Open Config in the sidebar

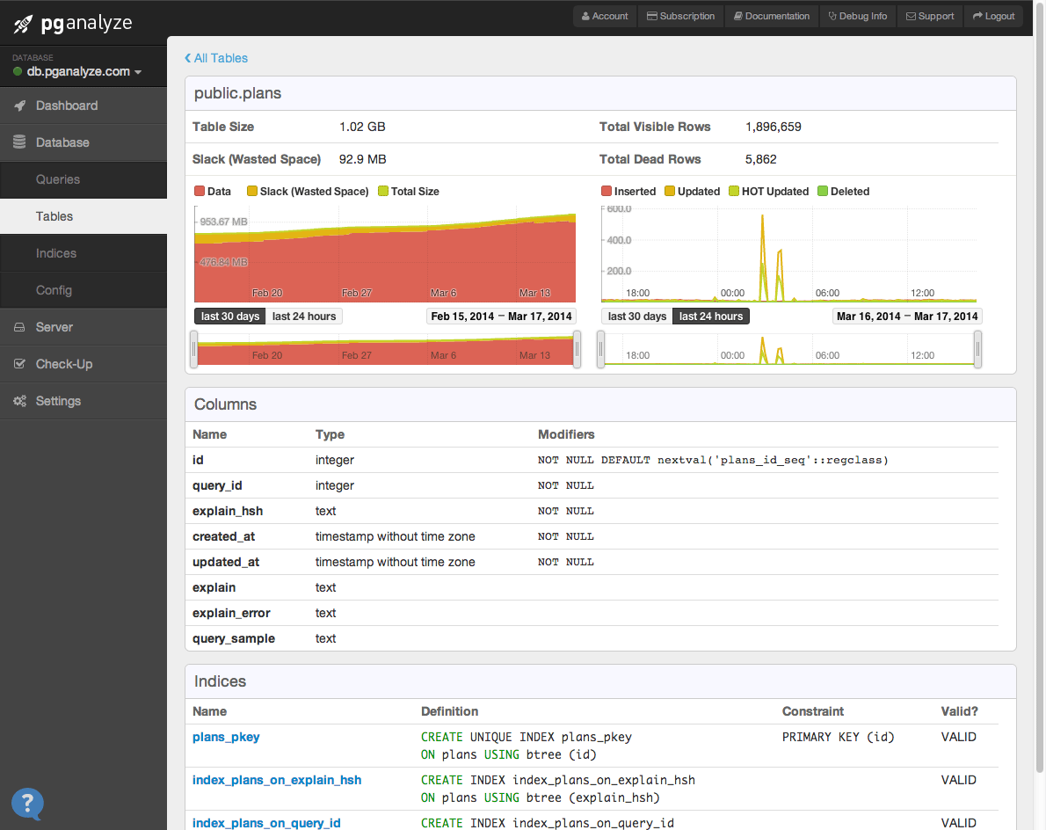[84, 290]
